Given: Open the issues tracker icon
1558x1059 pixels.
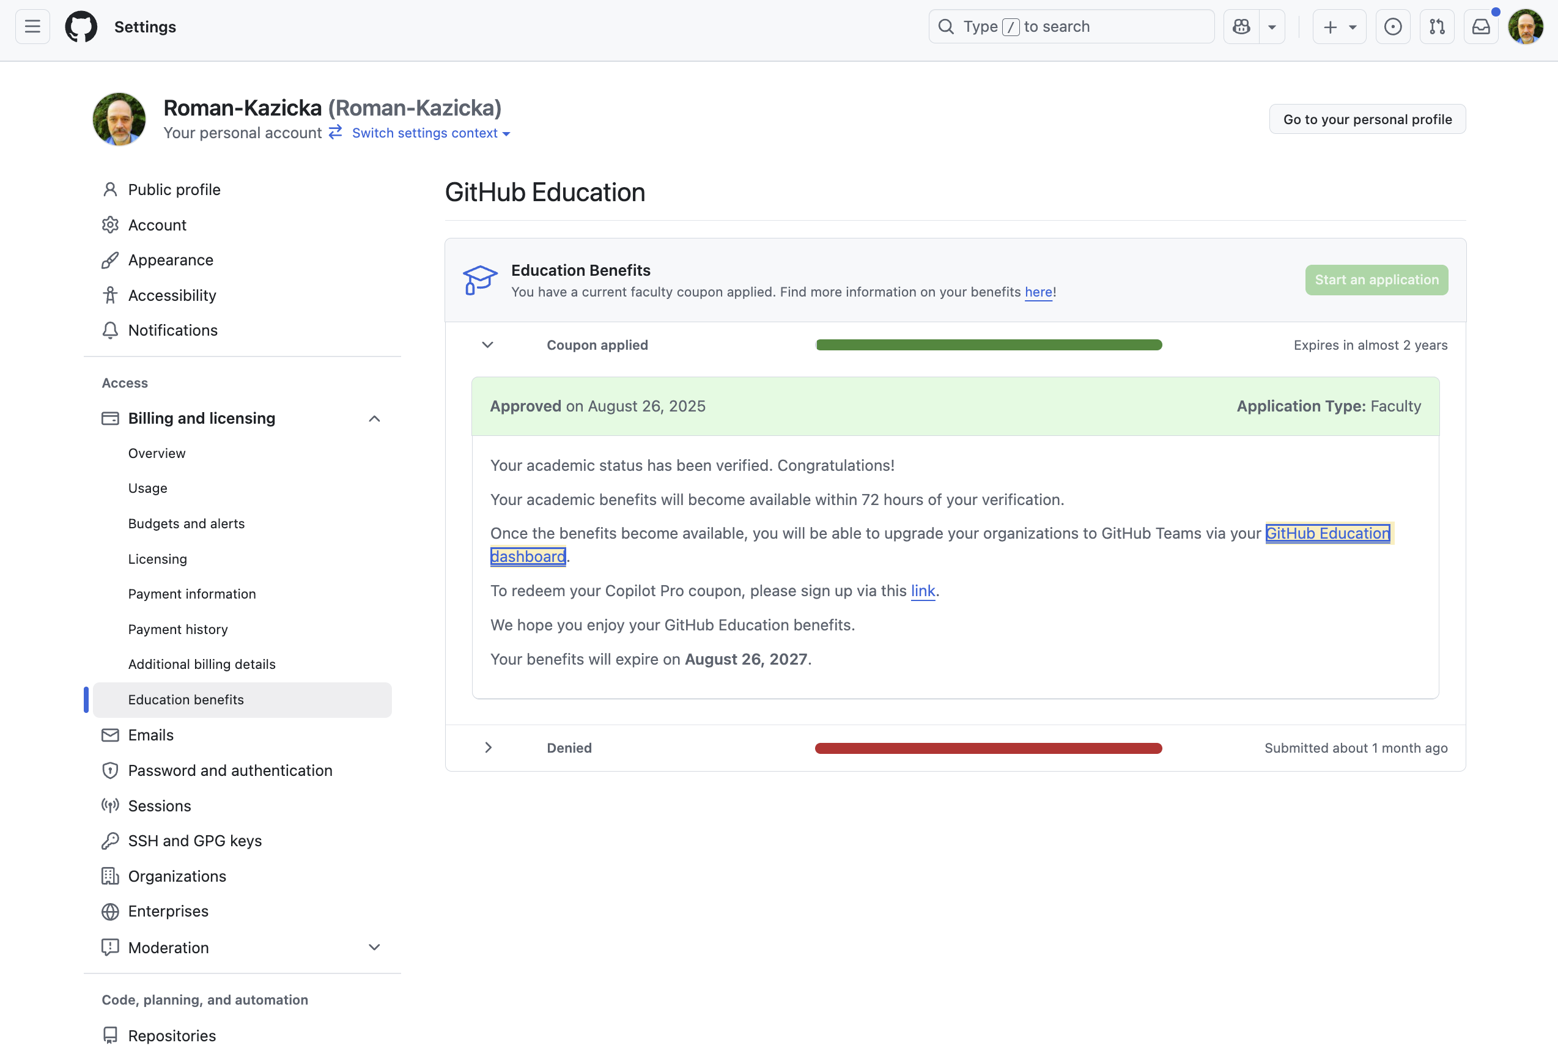Looking at the screenshot, I should click(1393, 26).
